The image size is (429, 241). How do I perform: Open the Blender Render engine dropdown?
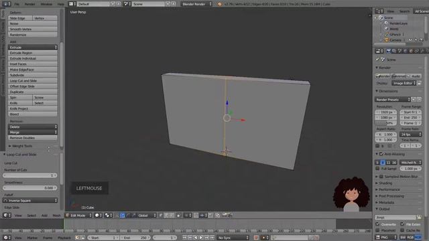196,4
